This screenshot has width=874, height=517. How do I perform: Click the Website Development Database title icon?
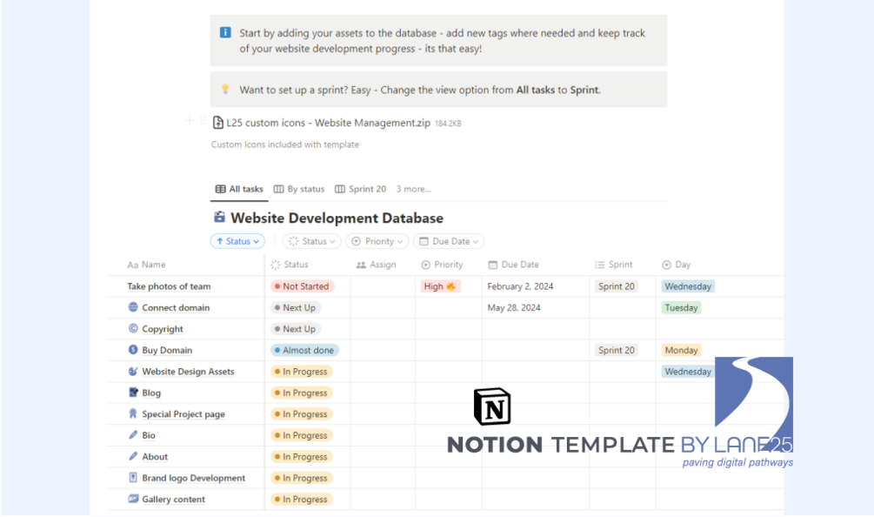click(x=220, y=217)
